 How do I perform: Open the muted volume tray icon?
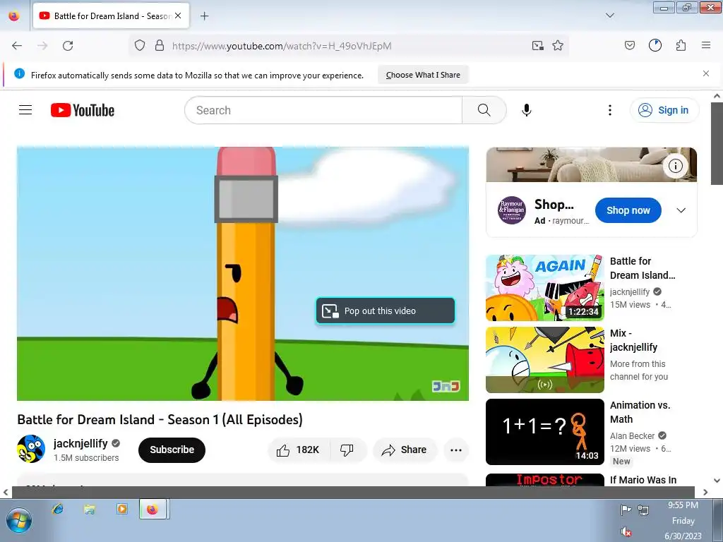pyautogui.click(x=626, y=532)
